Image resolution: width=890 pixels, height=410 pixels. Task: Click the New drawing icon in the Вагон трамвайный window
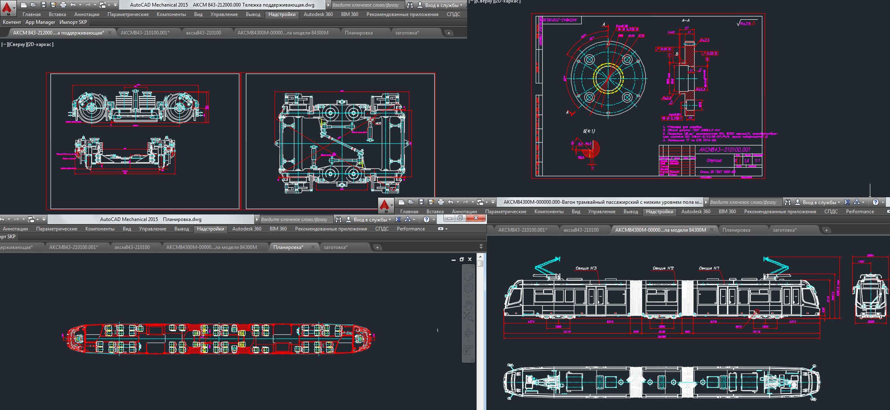(x=401, y=202)
